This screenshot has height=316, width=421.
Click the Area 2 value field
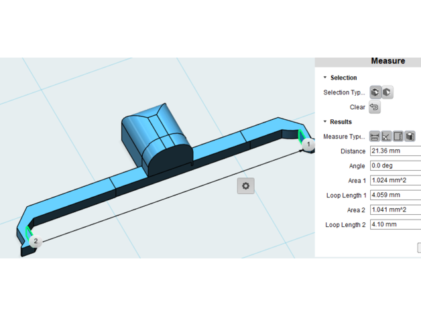click(395, 210)
